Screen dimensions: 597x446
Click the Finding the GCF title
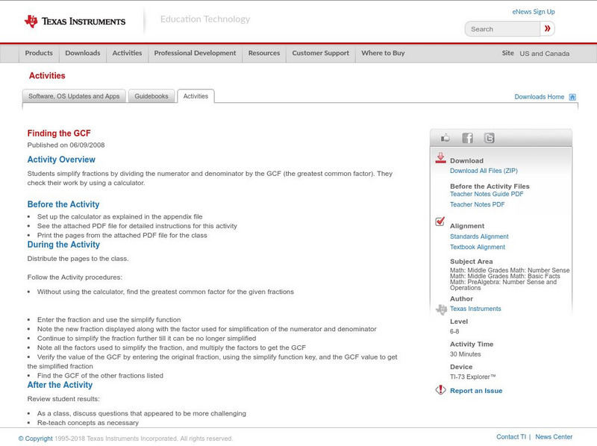pyautogui.click(x=59, y=134)
